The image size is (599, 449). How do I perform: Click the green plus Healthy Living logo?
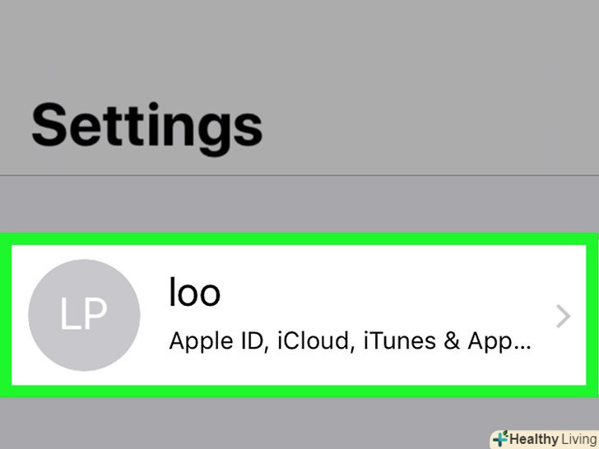[x=499, y=439]
